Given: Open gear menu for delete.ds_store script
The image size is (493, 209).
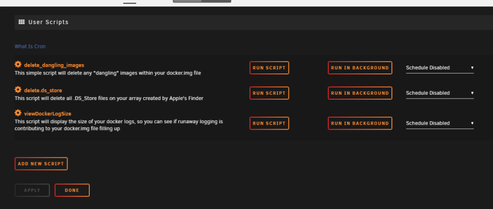Looking at the screenshot, I should click(x=18, y=90).
